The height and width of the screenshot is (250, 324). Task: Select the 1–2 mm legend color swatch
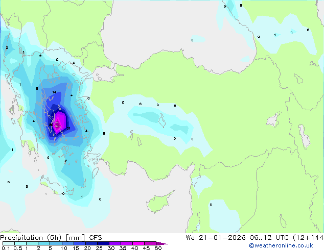pyautogui.click(x=32, y=243)
